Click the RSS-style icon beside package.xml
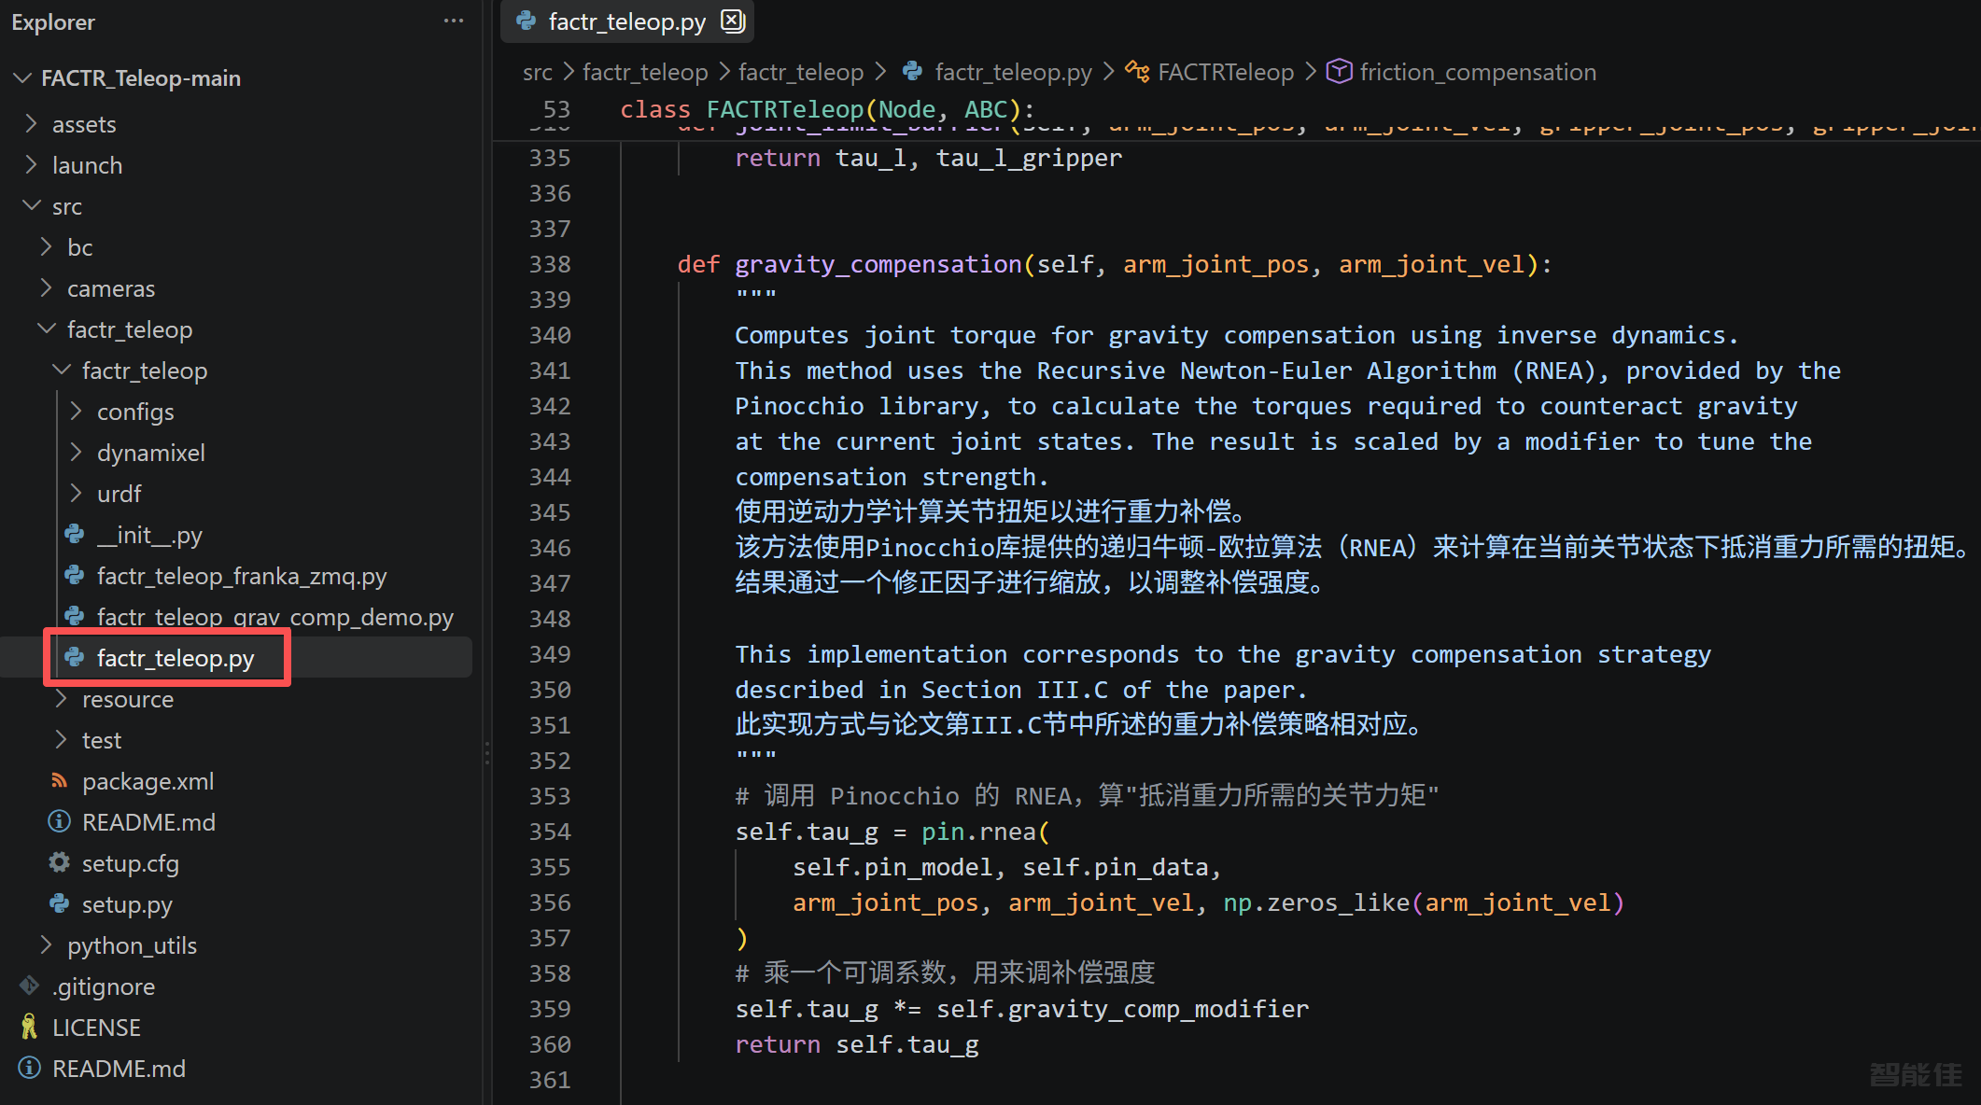 59,781
